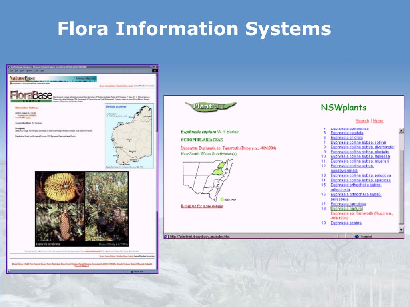Open the Euphrasia ramulosa link
This screenshot has width=410, height=307.
(x=348, y=204)
